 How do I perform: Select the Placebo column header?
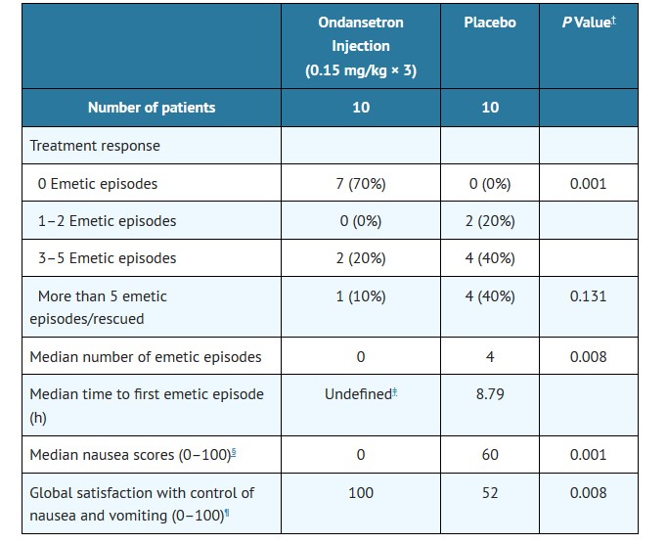click(490, 22)
